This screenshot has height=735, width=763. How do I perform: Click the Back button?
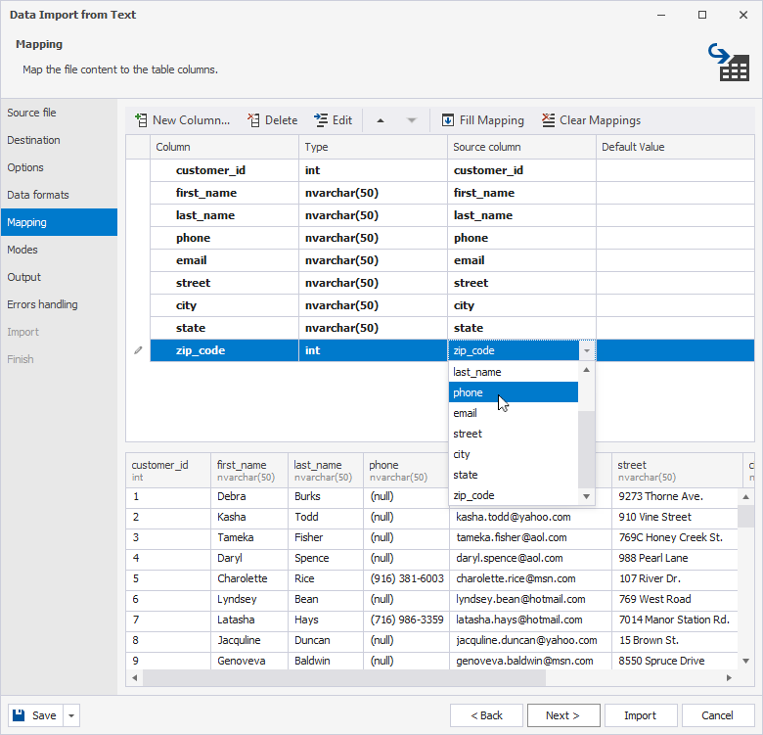(x=486, y=715)
